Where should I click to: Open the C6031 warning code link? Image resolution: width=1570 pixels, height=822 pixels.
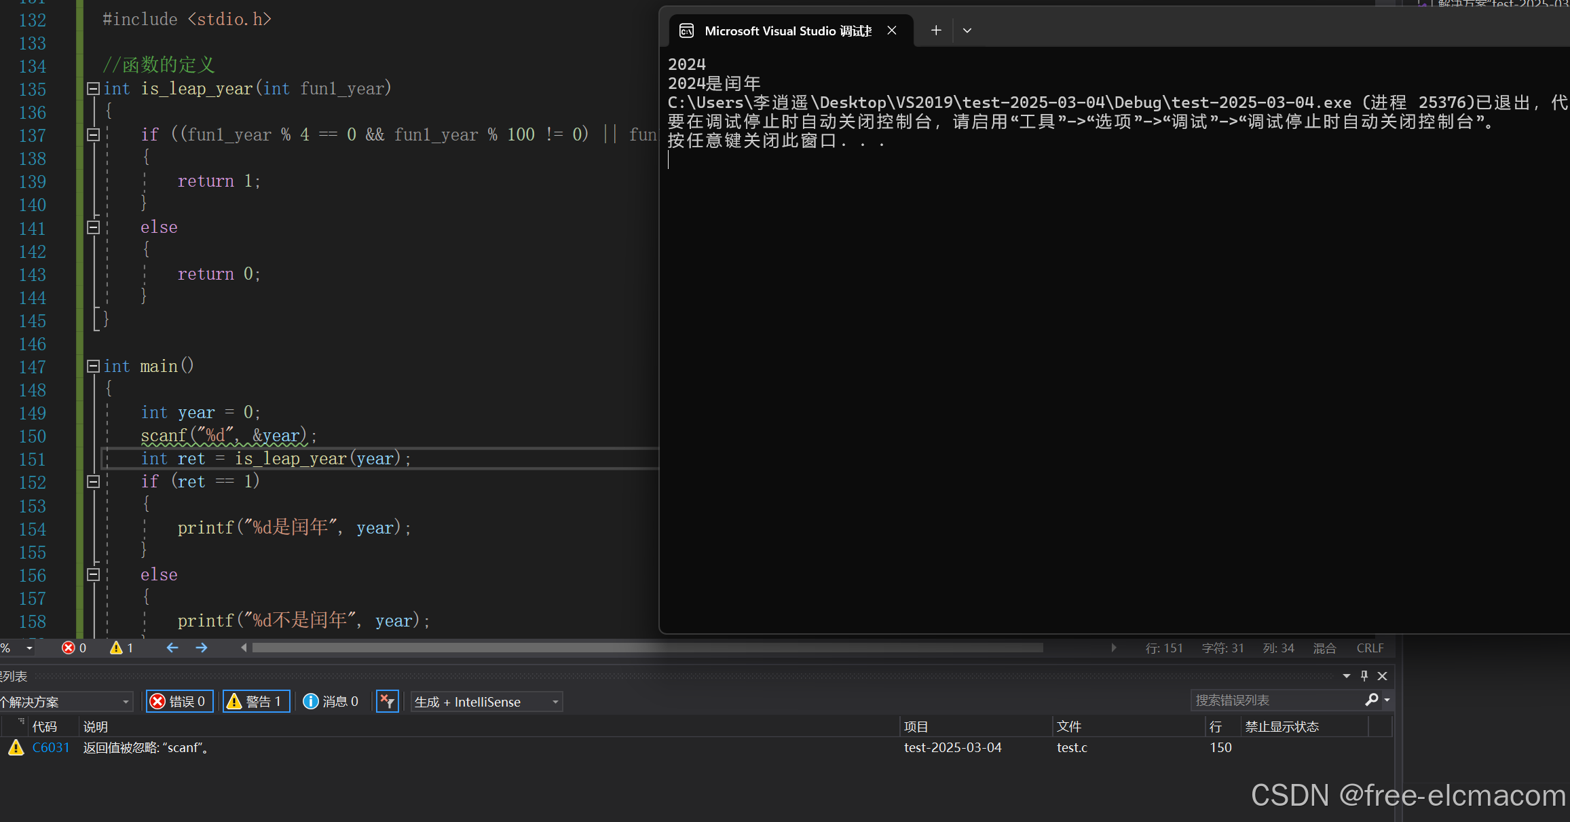51,747
